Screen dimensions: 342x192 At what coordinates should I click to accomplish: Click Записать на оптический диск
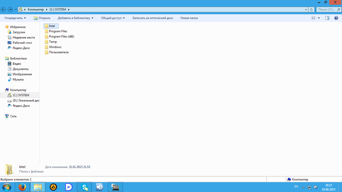coord(152,18)
